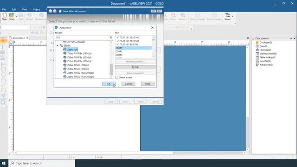The image size is (297, 167).
Task: Select the COM1: port
Action: point(134,48)
